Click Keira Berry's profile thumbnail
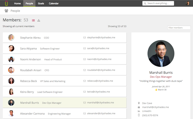This screenshot has width=193, height=119. (x=11, y=92)
